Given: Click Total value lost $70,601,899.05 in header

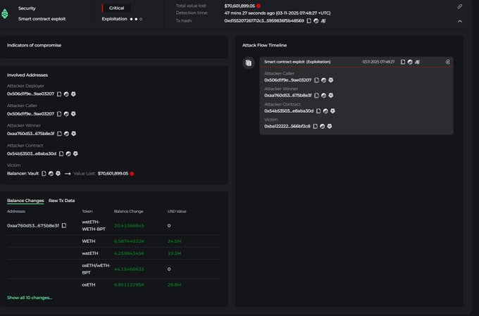Looking at the screenshot, I should click(240, 6).
